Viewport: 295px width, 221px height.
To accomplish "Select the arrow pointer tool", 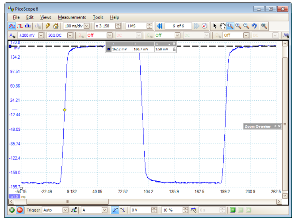I will (x=215, y=26).
